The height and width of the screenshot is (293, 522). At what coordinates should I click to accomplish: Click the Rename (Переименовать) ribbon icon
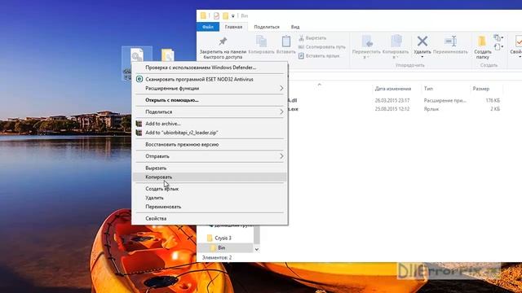click(450, 42)
